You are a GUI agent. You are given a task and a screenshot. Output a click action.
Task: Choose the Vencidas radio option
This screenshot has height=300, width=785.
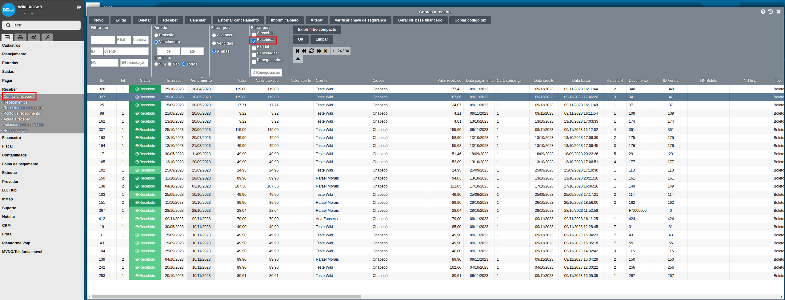[214, 43]
